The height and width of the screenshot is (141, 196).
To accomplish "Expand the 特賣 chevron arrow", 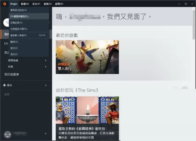I will [46, 67].
